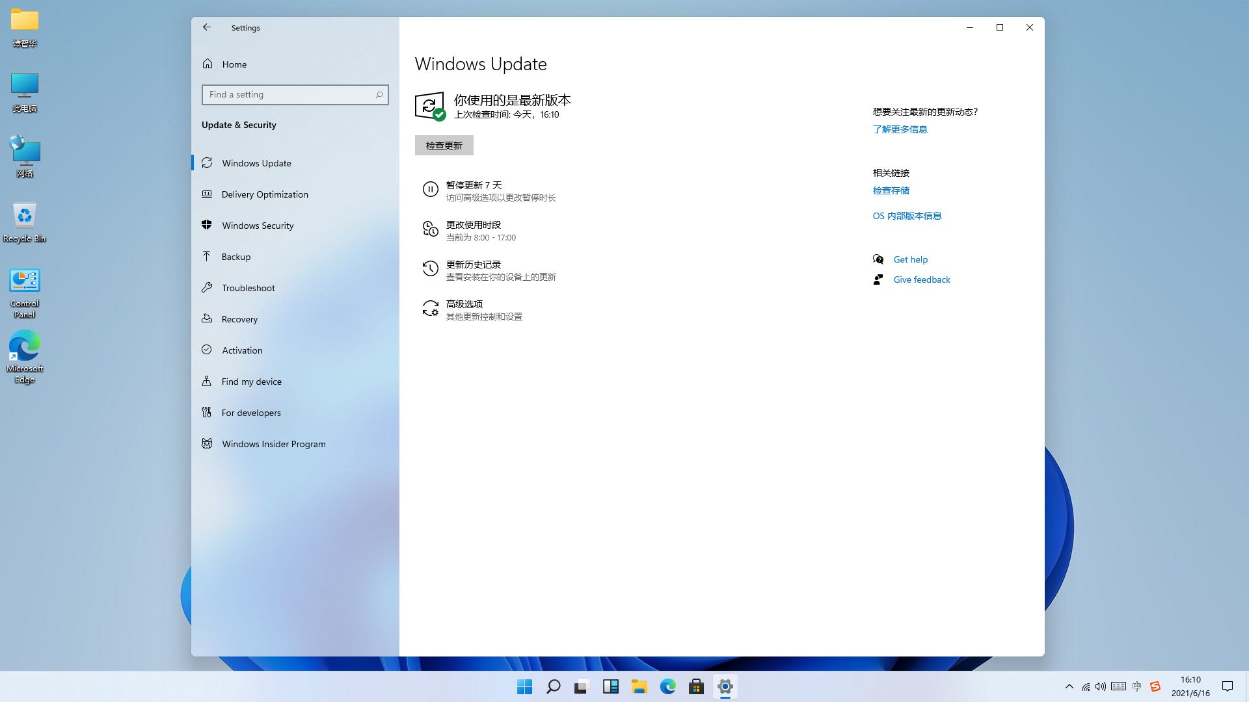Screen dimensions: 1249x702
Task: Show hidden system tray icons
Action: 1069,686
